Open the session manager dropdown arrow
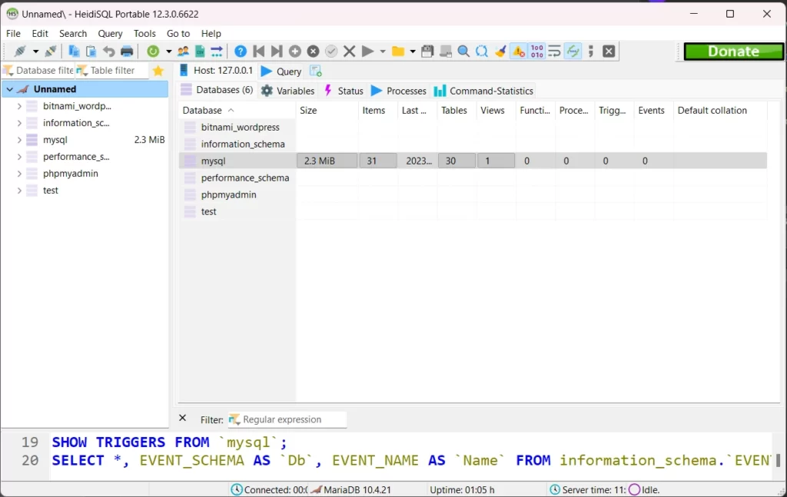Screen dimensions: 787x497 pyautogui.click(x=35, y=51)
